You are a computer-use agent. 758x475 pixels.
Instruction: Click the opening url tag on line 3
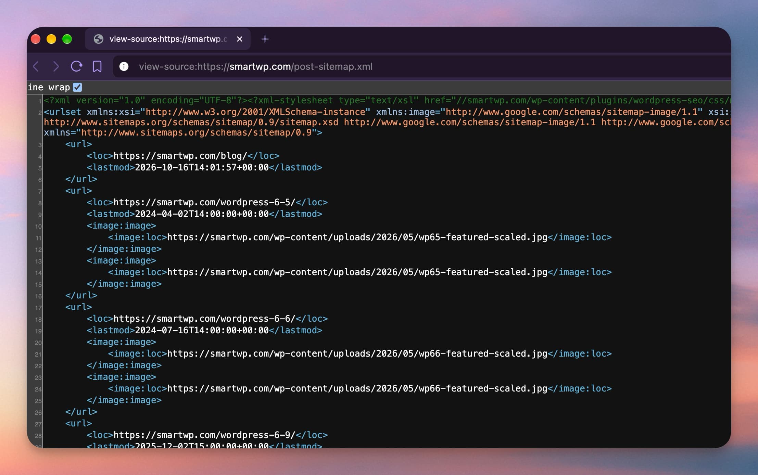pyautogui.click(x=79, y=144)
